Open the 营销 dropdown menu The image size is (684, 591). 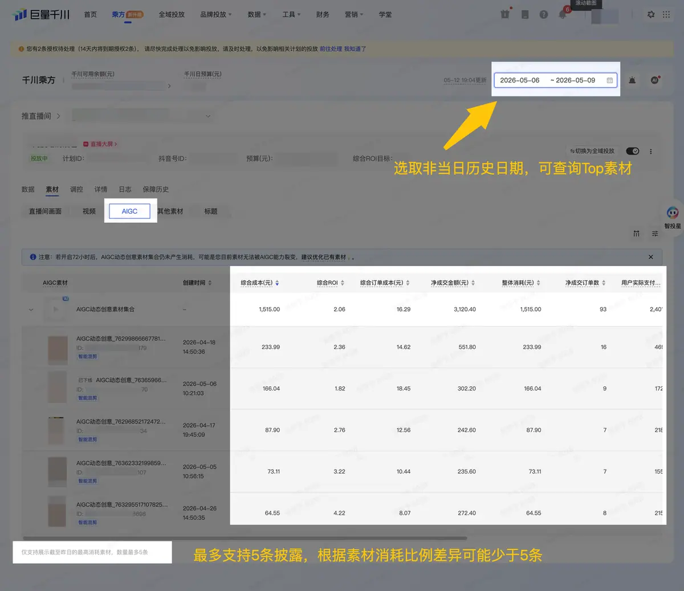coord(354,15)
